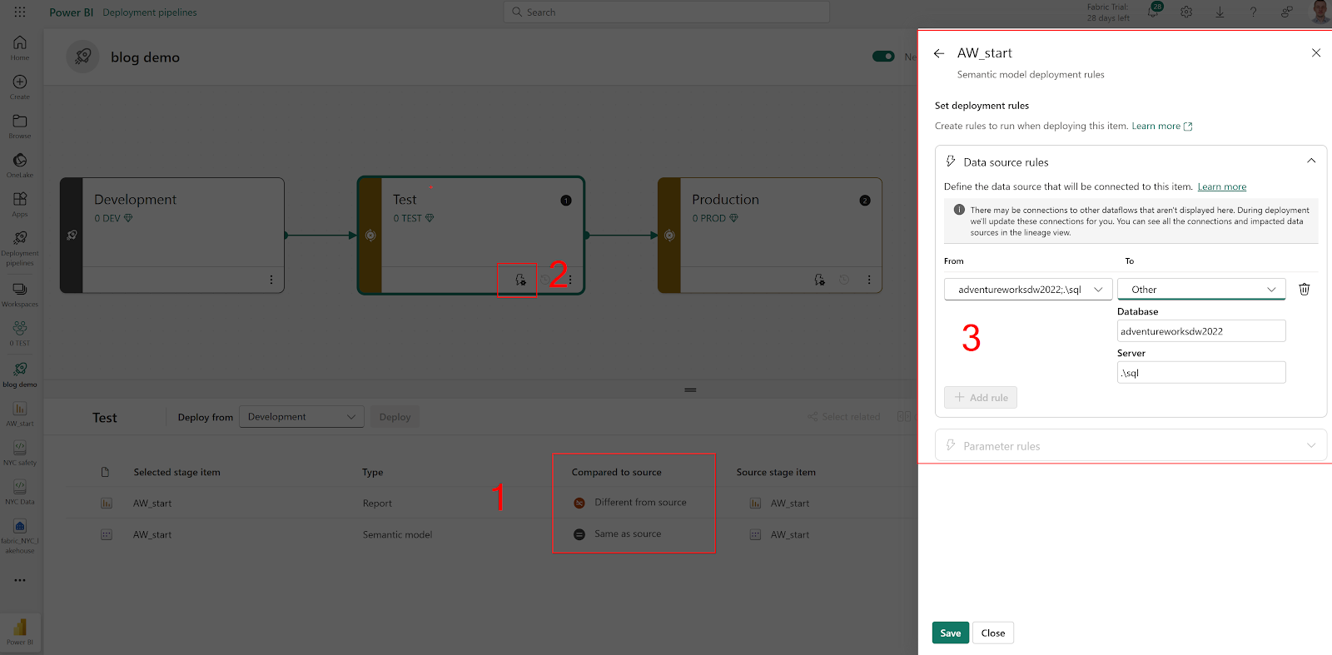This screenshot has height=655, width=1332.
Task: Open more options on Production stage
Action: click(x=869, y=280)
